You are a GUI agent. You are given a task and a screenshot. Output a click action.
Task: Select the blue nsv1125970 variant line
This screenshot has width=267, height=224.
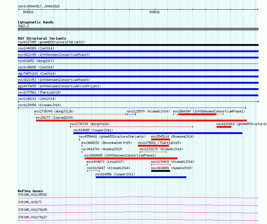pyautogui.click(x=131, y=114)
